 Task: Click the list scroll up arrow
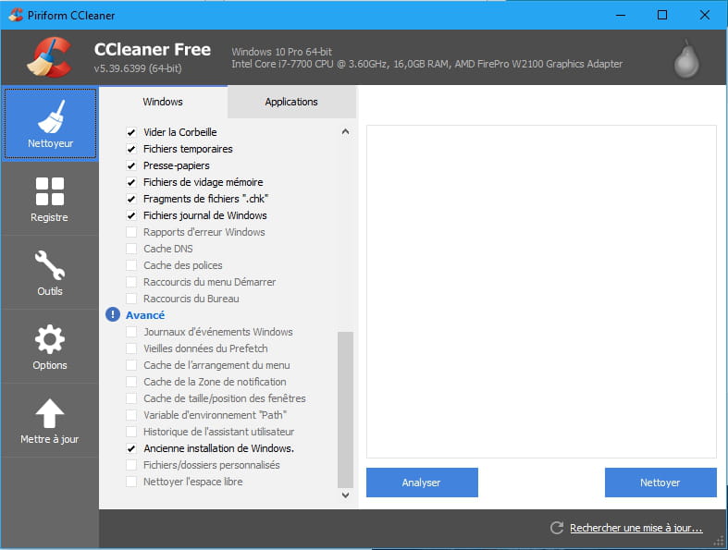point(345,132)
